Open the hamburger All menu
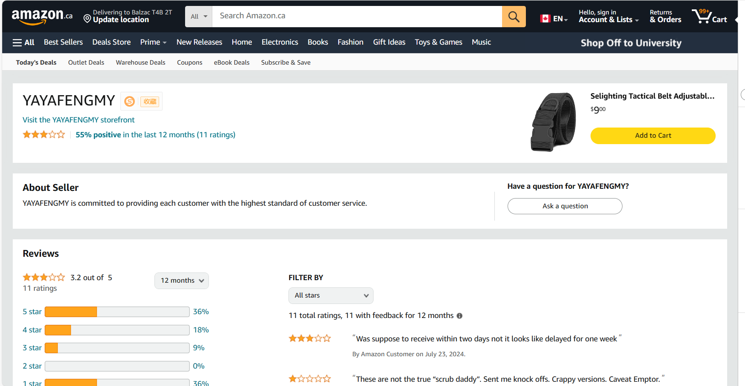 point(23,43)
